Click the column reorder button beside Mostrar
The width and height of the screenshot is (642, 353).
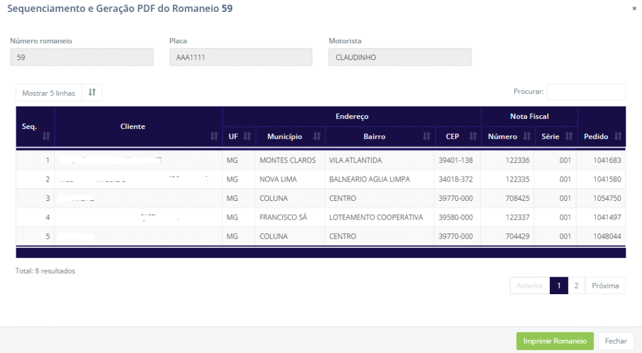click(x=92, y=93)
